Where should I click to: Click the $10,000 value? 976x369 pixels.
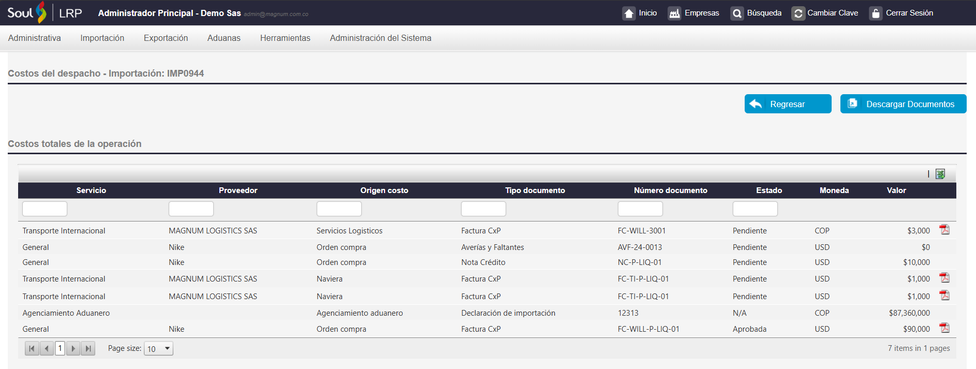pyautogui.click(x=916, y=262)
